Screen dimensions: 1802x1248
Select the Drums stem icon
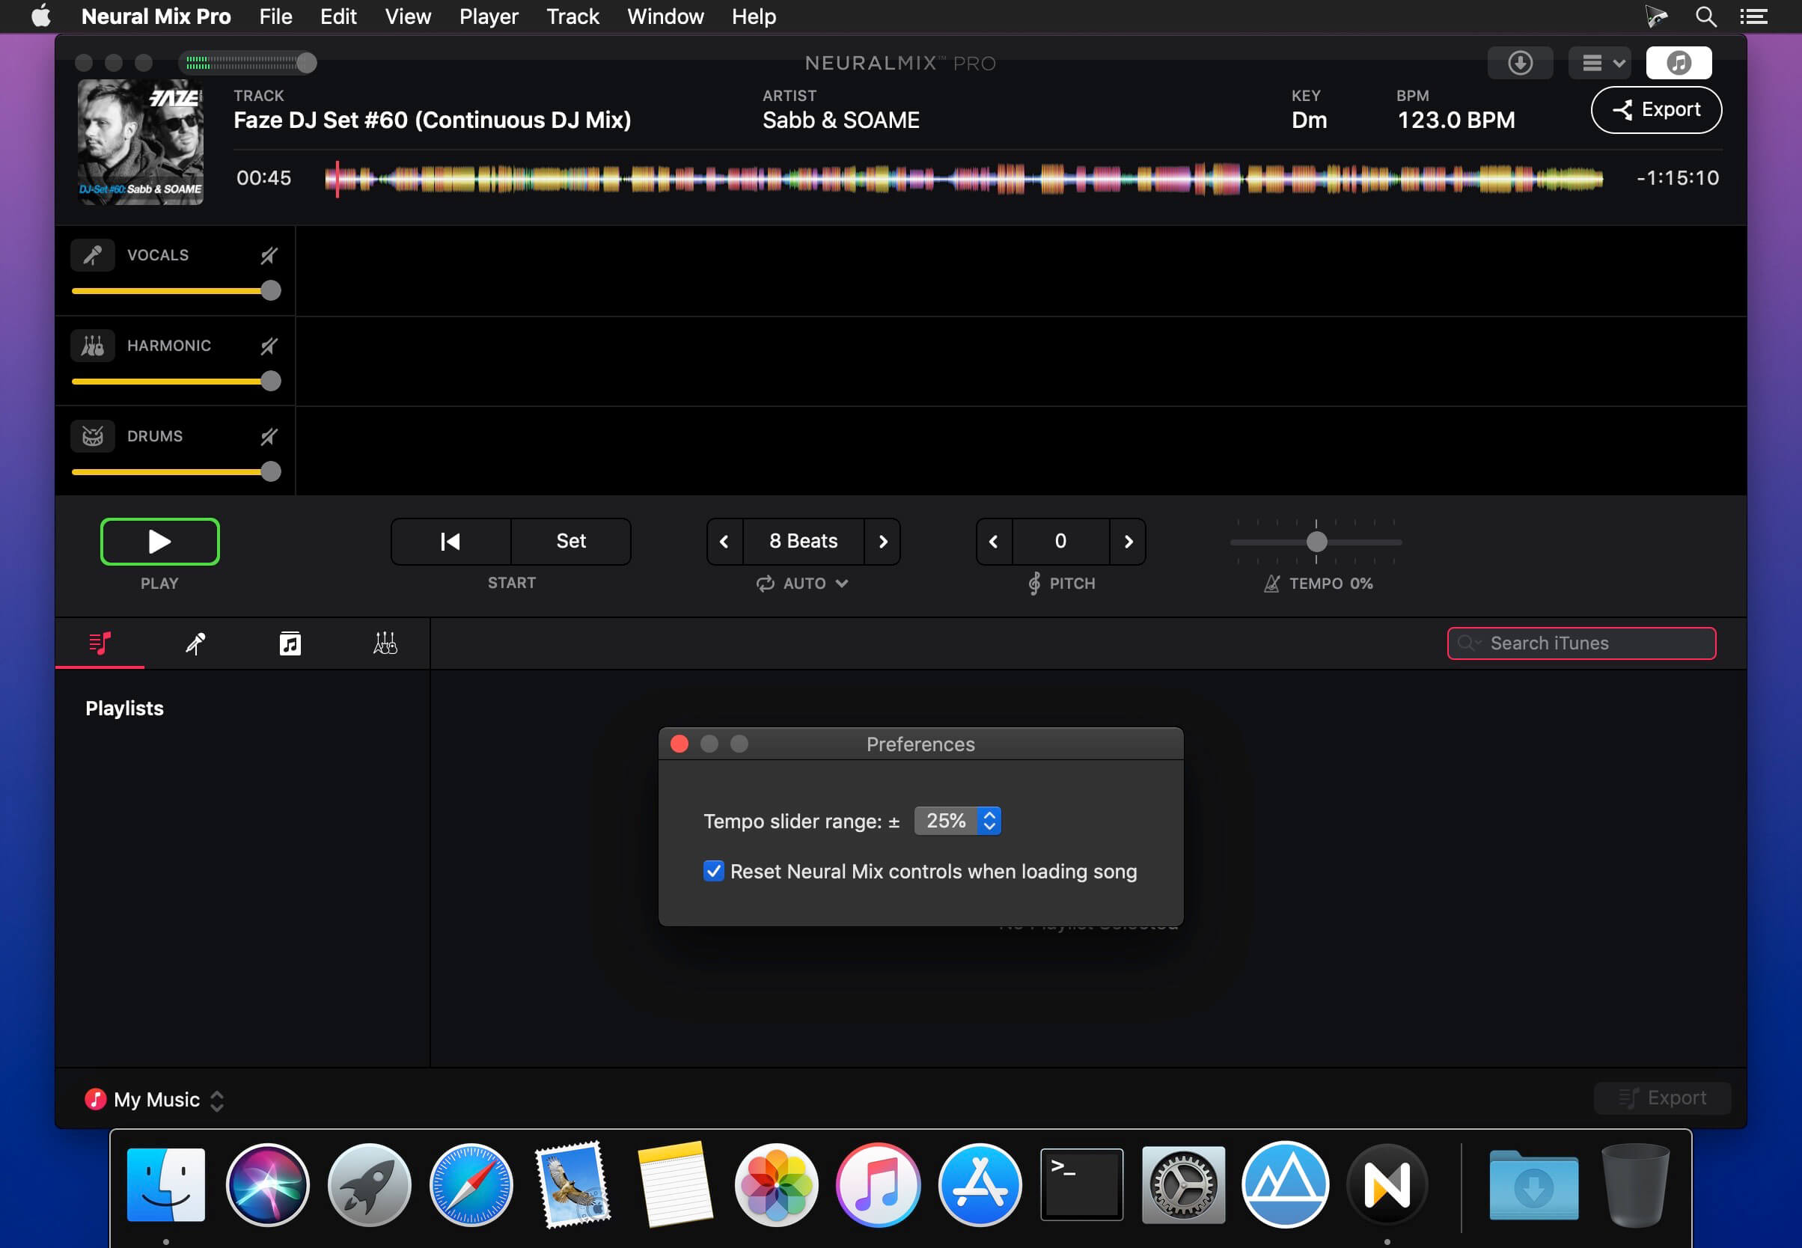pos(92,435)
